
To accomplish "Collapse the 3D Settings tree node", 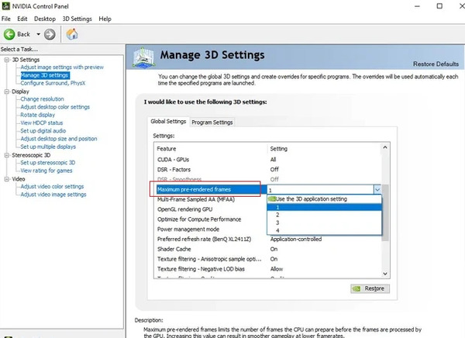I will [6, 60].
